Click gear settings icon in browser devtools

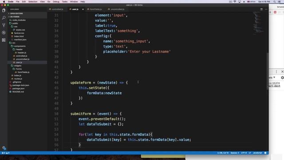pos(282,77)
